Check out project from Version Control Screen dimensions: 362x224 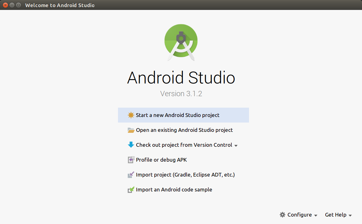[x=183, y=145]
